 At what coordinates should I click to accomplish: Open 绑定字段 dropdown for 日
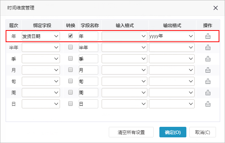(41, 104)
